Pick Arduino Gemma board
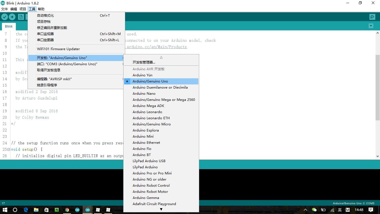The height and width of the screenshot is (214, 380). pyautogui.click(x=161, y=198)
